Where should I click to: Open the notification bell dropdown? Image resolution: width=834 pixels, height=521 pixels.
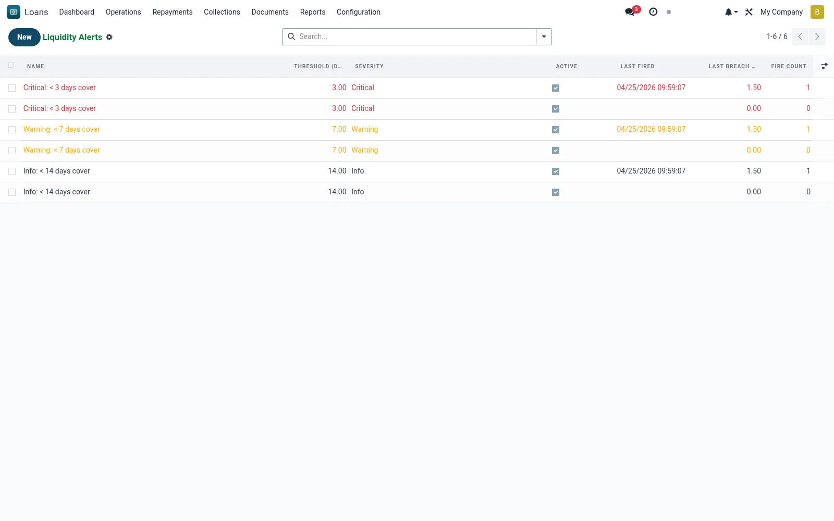(x=731, y=12)
